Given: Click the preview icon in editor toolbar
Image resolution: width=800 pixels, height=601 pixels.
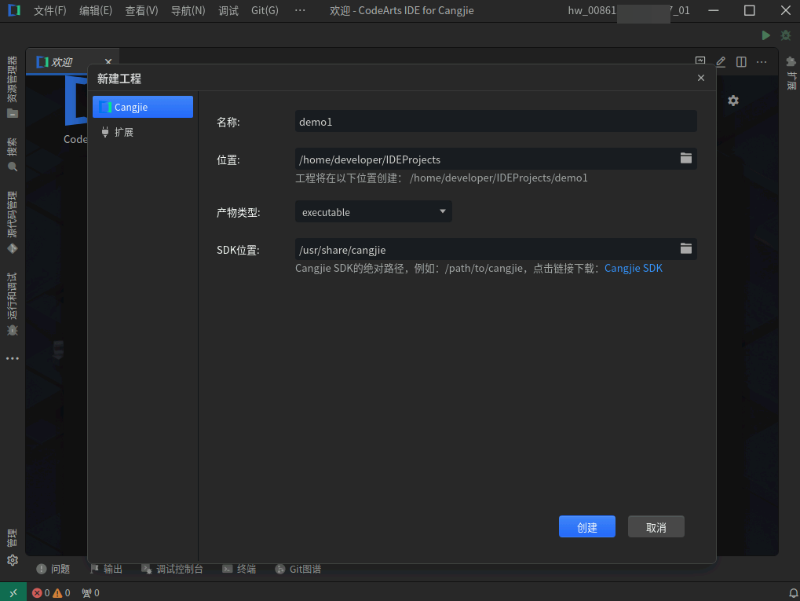Looking at the screenshot, I should point(700,60).
